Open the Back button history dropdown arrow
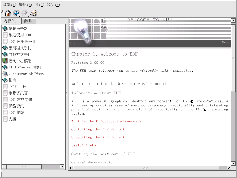Screen dimensions: 237x178 click(x=20, y=16)
